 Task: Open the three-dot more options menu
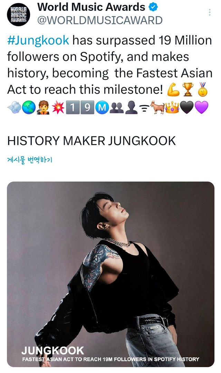pos(210,12)
